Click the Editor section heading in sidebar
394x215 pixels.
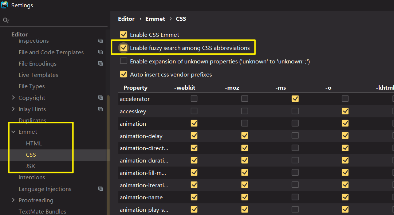[20, 35]
